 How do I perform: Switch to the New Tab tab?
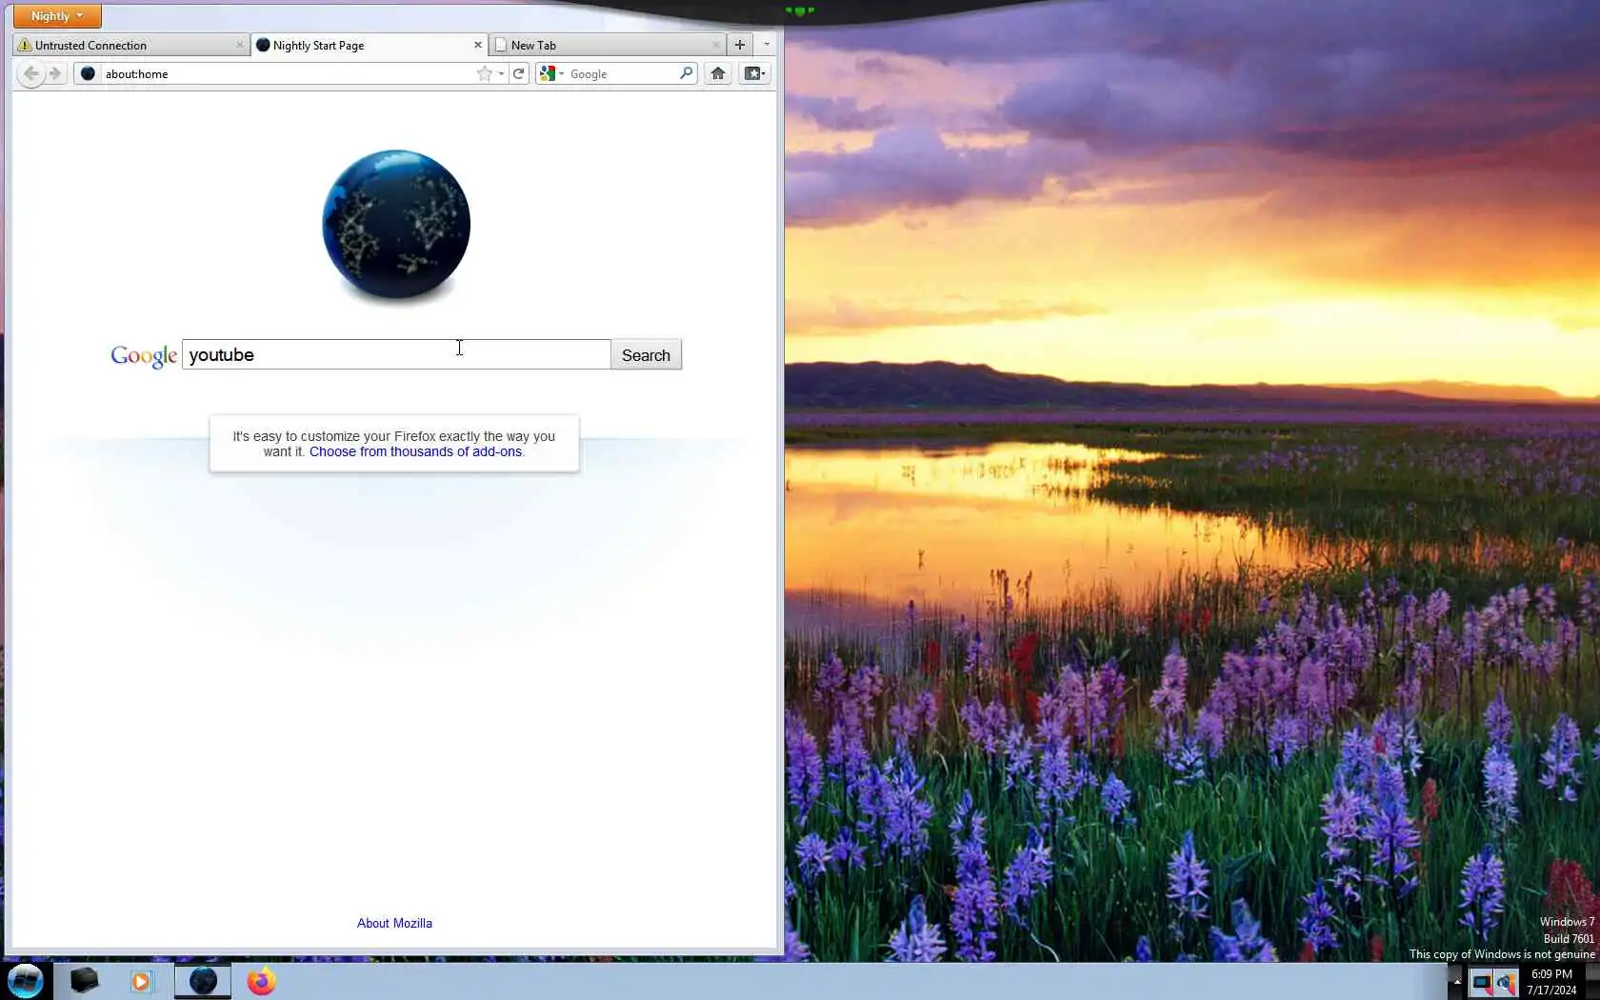[x=608, y=45]
